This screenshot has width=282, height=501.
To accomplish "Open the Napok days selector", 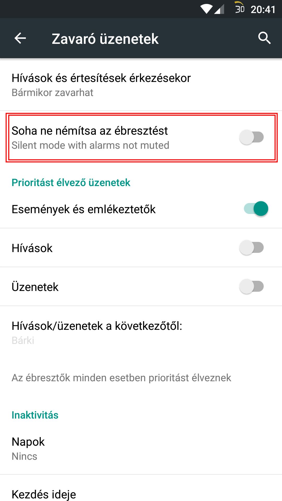I will point(141,448).
